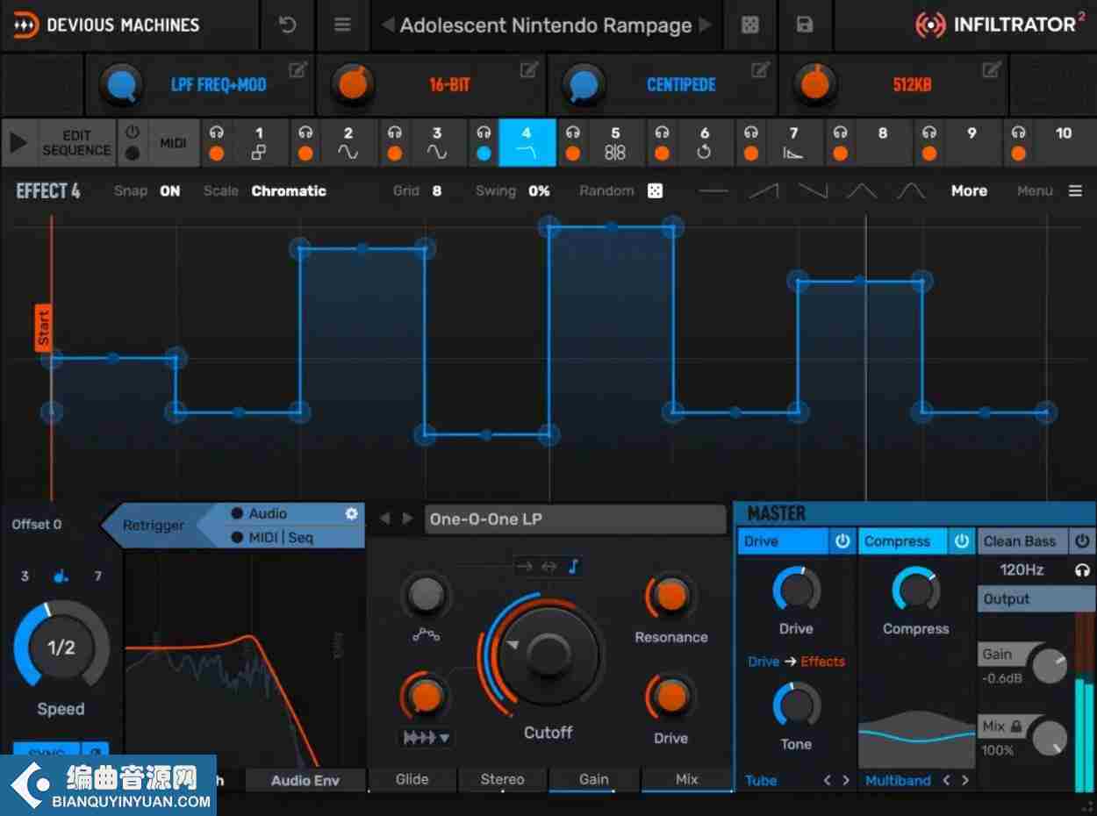Apply the ramp up shape preset
1097x816 pixels.
(x=764, y=190)
